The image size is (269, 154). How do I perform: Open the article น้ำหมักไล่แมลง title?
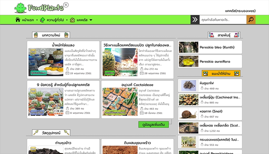coord(63,45)
